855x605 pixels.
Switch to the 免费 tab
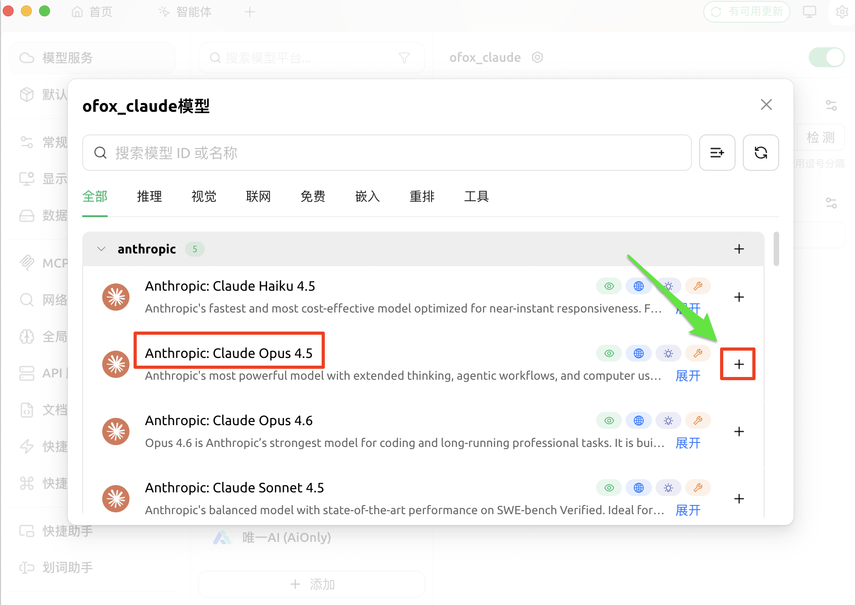(313, 196)
